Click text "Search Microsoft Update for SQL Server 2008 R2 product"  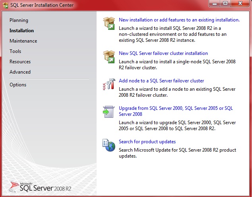click(177, 150)
